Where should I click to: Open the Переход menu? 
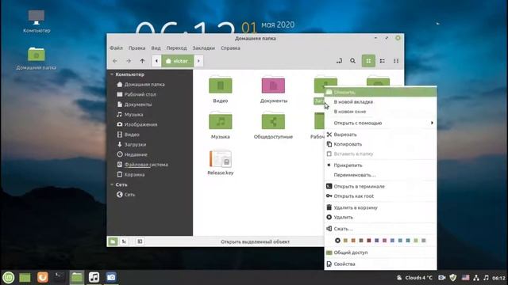pyautogui.click(x=176, y=47)
